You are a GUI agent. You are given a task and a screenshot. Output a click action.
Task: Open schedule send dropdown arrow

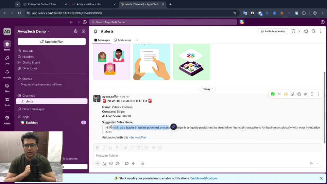[318, 164]
